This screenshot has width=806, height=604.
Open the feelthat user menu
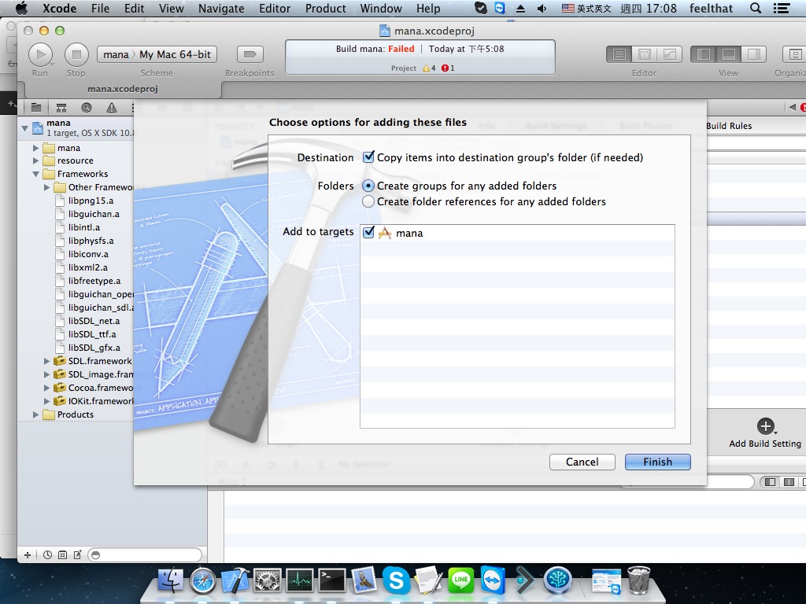[711, 8]
